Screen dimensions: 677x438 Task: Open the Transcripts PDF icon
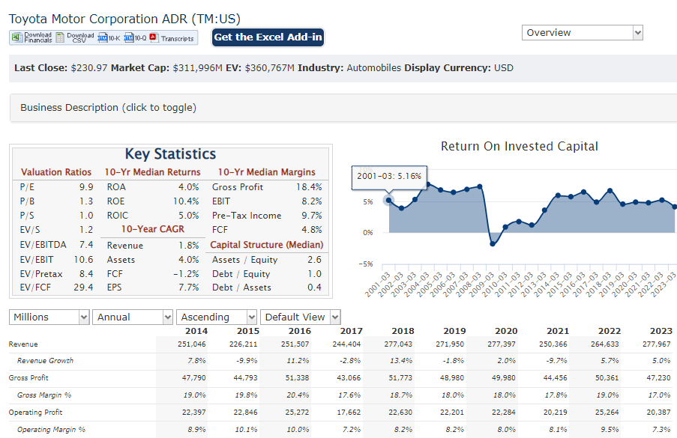(x=154, y=37)
